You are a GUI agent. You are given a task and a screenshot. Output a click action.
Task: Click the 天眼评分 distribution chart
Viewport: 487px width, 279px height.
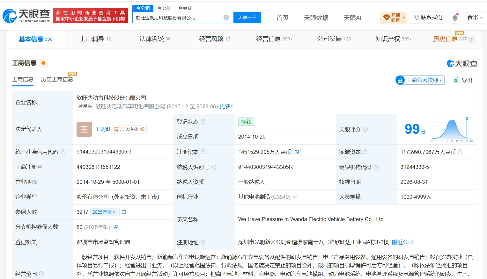[x=452, y=129]
